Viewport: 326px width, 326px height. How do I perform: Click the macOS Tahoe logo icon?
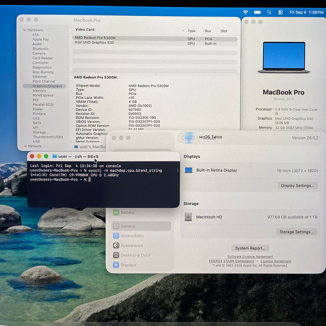click(189, 137)
